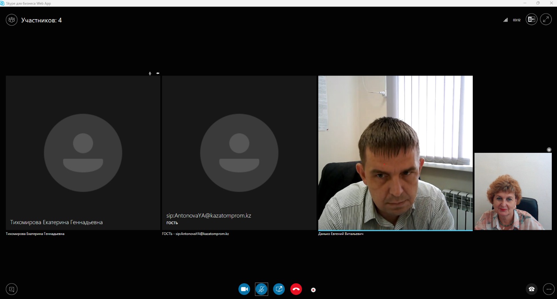Open call controls phone icon
Screen dimensions: 557x299
(531, 289)
